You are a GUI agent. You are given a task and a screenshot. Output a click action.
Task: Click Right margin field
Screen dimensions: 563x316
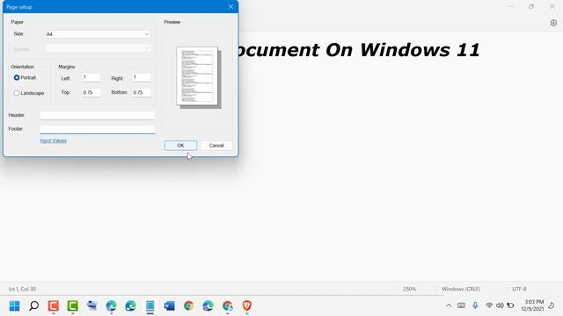point(142,77)
